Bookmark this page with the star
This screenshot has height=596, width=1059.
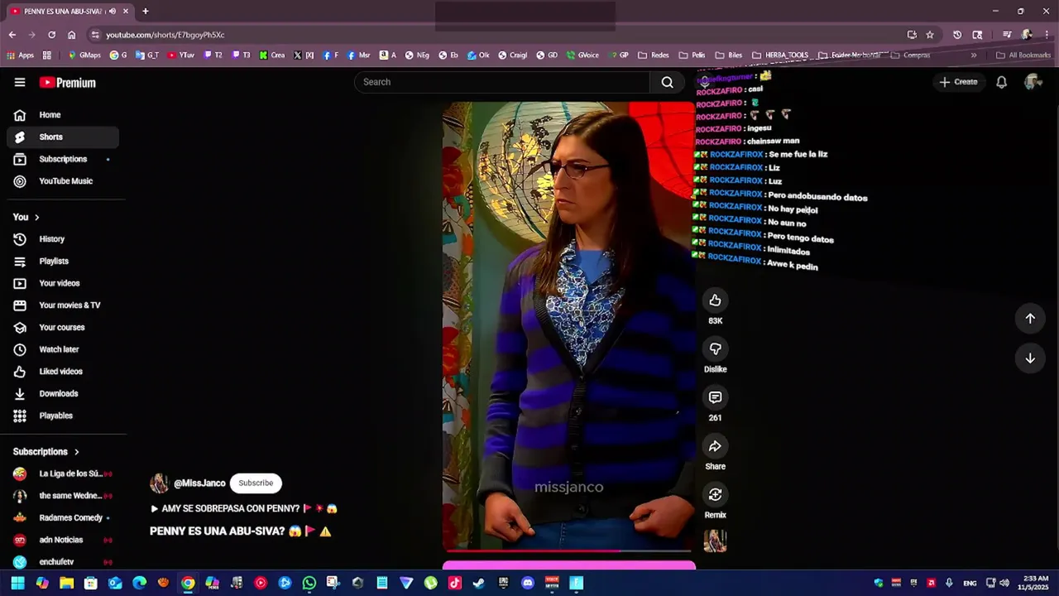[x=930, y=35]
